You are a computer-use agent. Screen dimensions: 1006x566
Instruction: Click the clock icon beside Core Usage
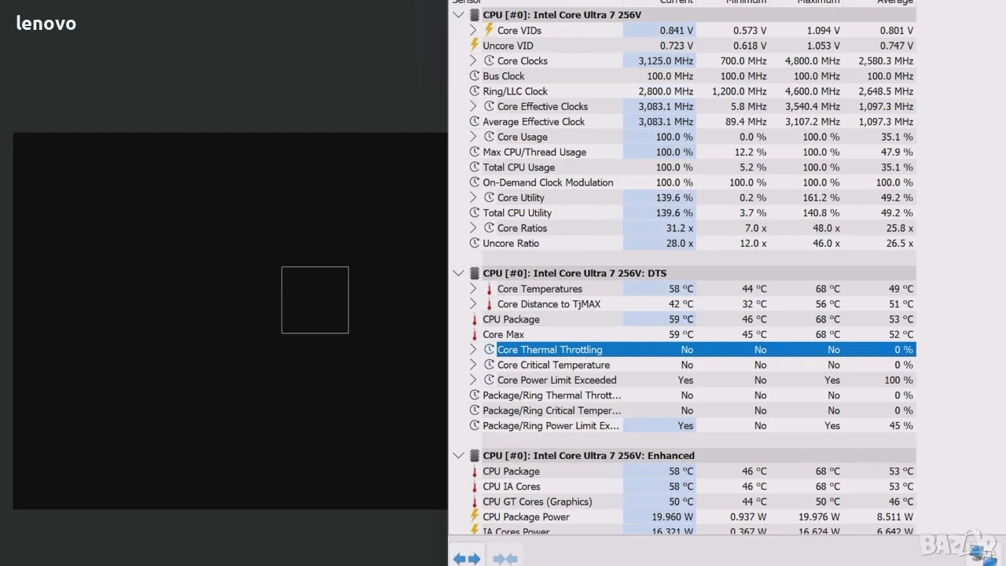click(489, 137)
